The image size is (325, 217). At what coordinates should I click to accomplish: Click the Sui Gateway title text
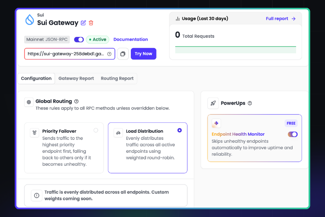[x=58, y=23]
